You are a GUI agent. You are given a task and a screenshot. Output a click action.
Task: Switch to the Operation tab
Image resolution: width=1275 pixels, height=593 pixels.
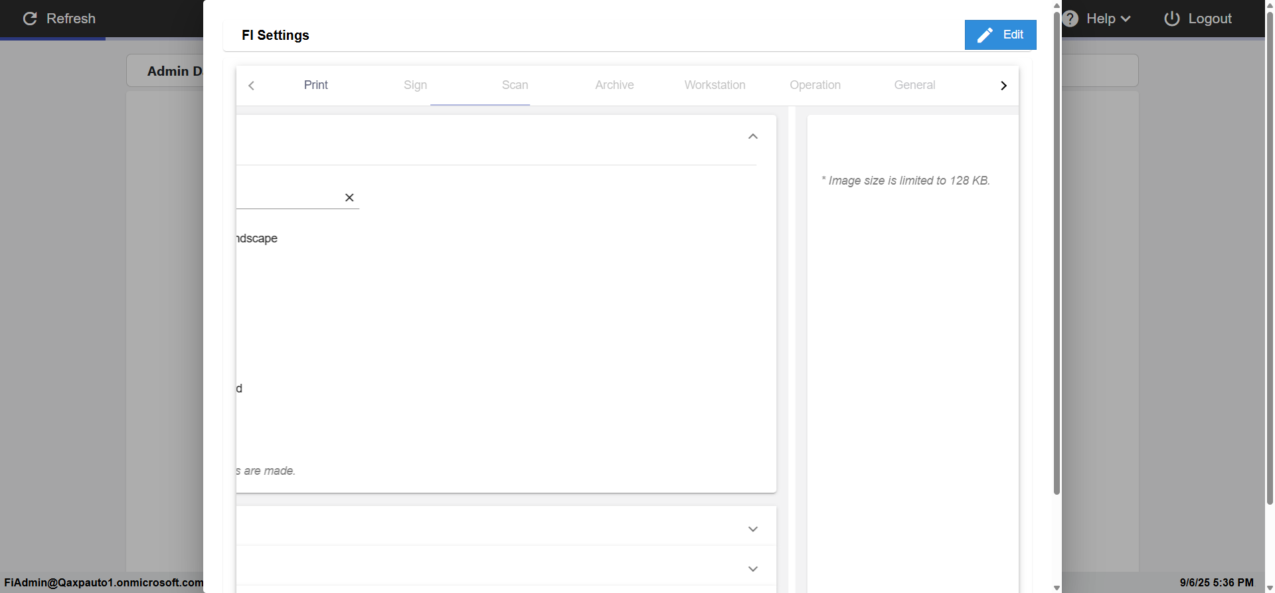[815, 85]
